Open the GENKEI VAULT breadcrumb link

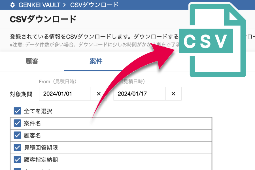39,5
